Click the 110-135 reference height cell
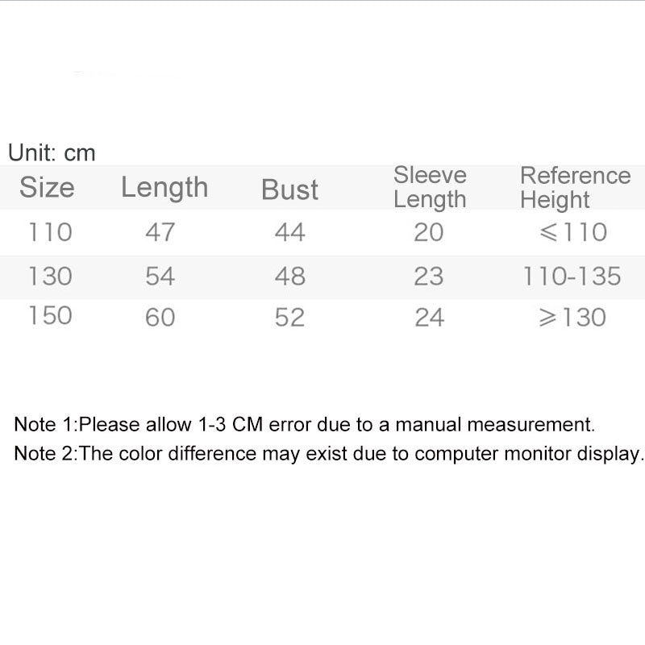 point(572,277)
